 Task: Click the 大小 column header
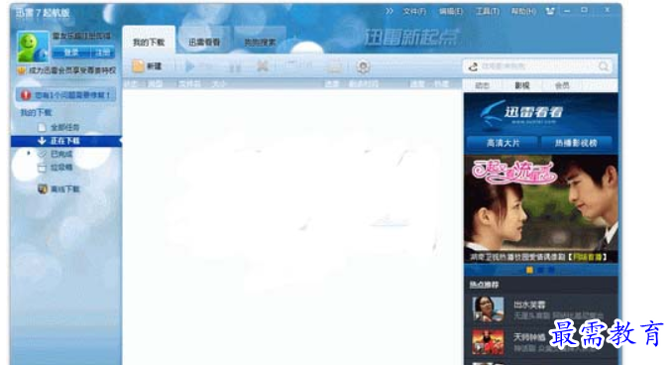pos(219,84)
